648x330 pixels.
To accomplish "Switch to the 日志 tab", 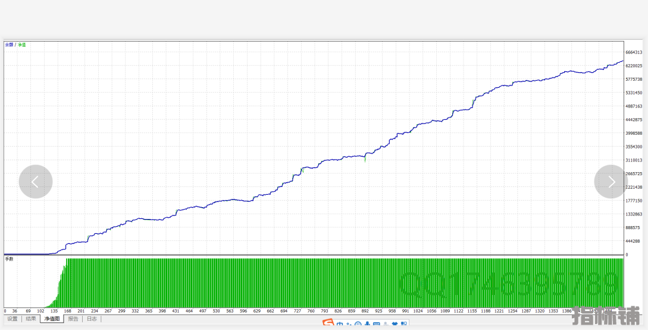I will click(92, 319).
